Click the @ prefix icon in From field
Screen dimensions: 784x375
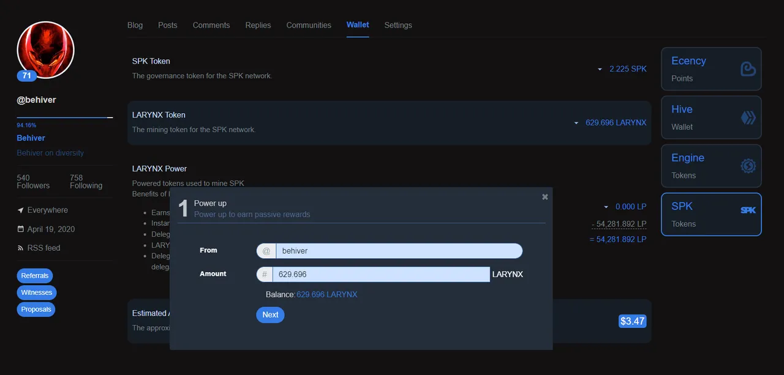coord(266,251)
